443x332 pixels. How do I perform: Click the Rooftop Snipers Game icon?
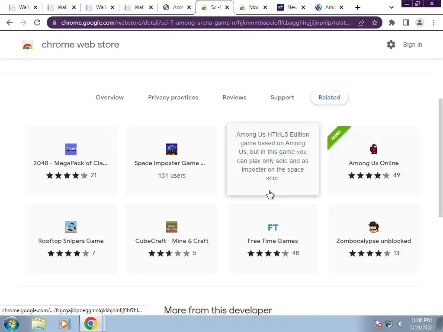71,227
